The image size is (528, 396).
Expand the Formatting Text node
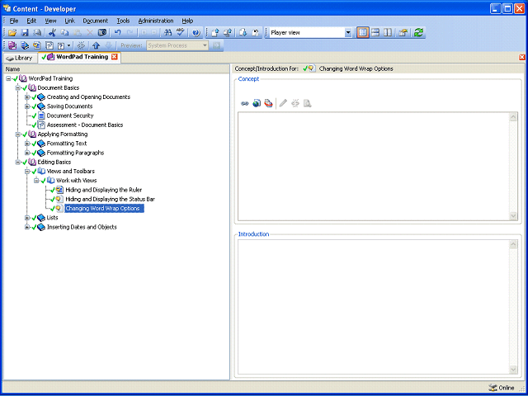27,144
